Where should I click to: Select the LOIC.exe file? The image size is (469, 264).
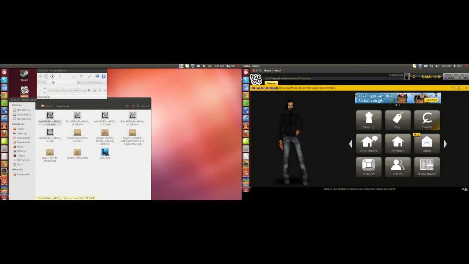[x=105, y=154]
